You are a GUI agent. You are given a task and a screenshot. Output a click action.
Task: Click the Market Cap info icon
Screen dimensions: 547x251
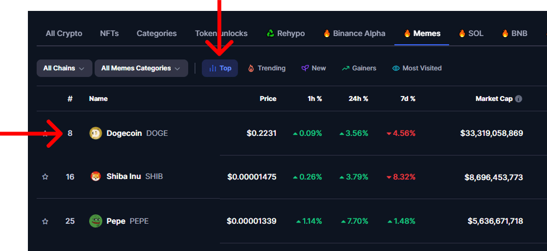(x=519, y=99)
